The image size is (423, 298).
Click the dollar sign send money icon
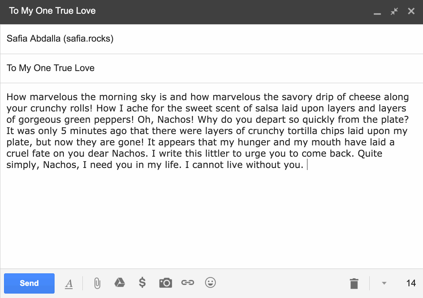click(142, 283)
